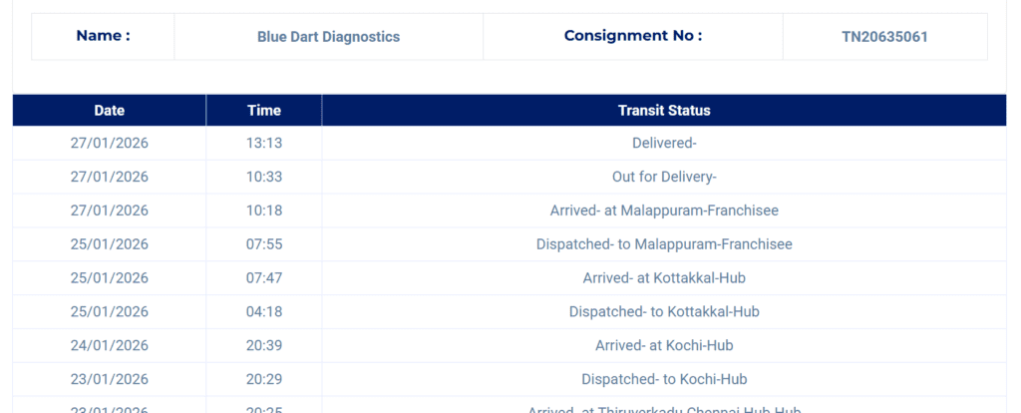Click the Blue Dart Diagnostics name value

click(328, 37)
